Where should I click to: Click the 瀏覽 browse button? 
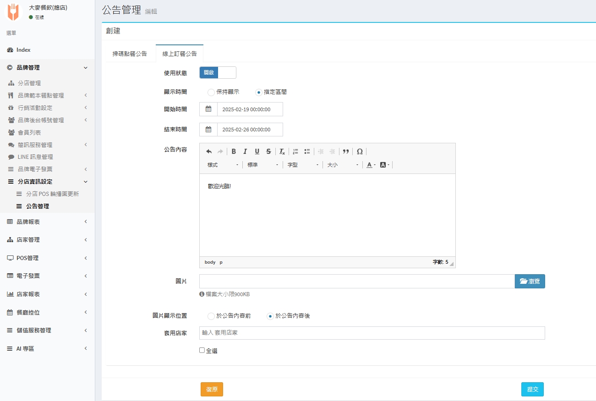coord(530,281)
